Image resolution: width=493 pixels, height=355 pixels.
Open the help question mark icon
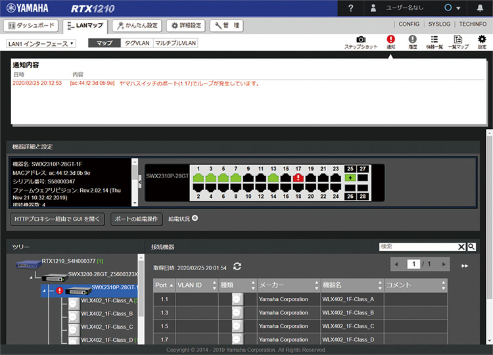point(350,8)
